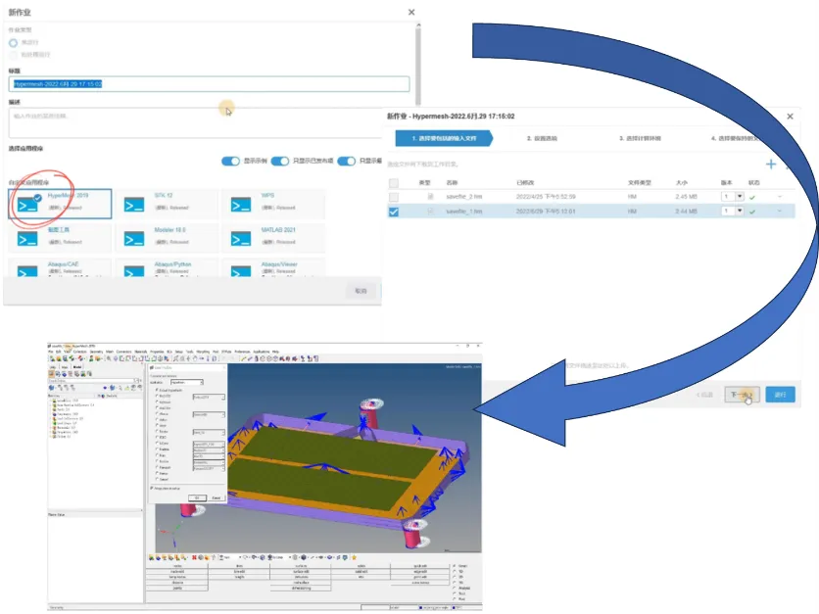The width and height of the screenshot is (819, 614).
Task: Click file type icon for savefile_2.hm
Action: coord(429,197)
